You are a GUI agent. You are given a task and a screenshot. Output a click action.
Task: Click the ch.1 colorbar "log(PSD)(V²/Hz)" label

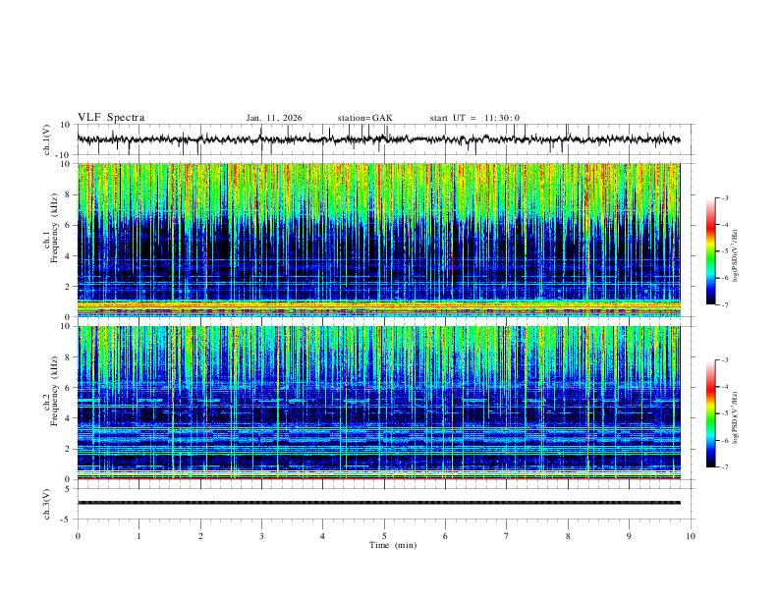coord(736,255)
